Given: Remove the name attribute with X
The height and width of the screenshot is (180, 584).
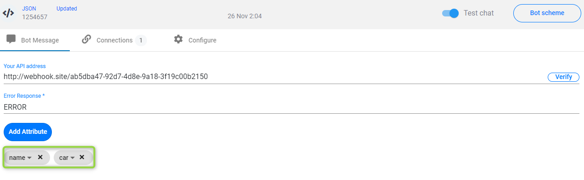Looking at the screenshot, I should point(40,157).
